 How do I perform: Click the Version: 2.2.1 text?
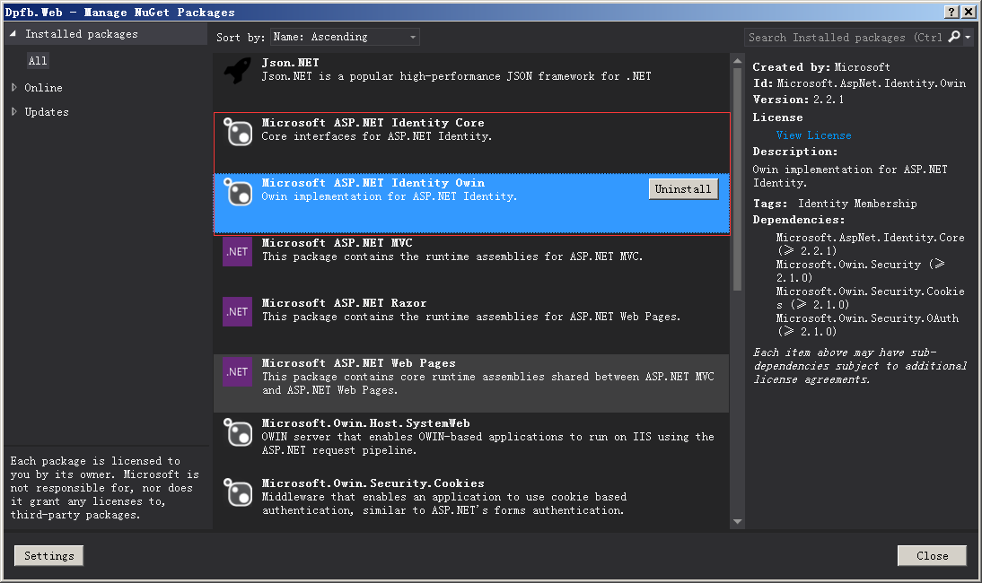(x=798, y=100)
